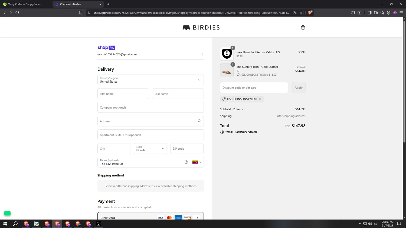Open the phone country flag selector
The height and width of the screenshot is (228, 406).
click(x=197, y=162)
